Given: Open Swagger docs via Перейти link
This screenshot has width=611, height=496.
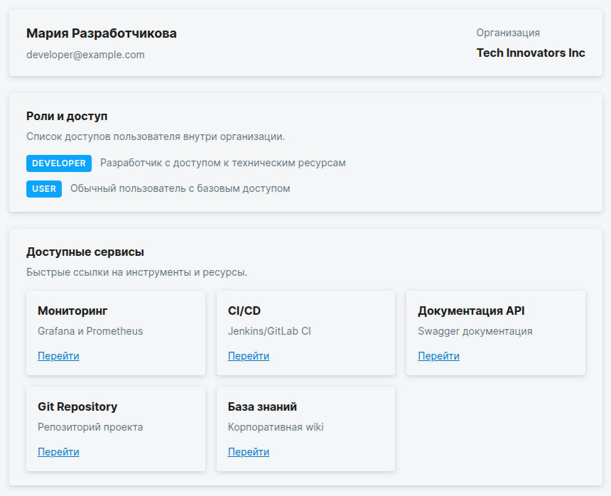Looking at the screenshot, I should pyautogui.click(x=438, y=356).
